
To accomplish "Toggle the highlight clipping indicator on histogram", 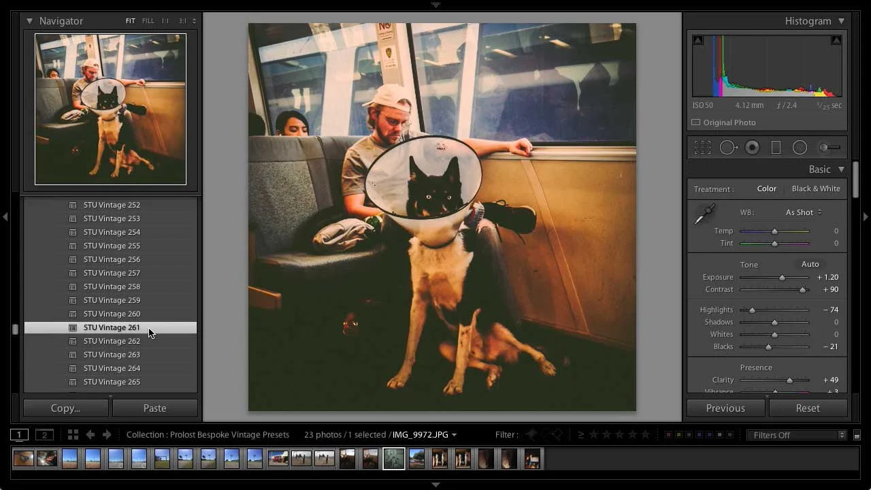I will point(836,39).
